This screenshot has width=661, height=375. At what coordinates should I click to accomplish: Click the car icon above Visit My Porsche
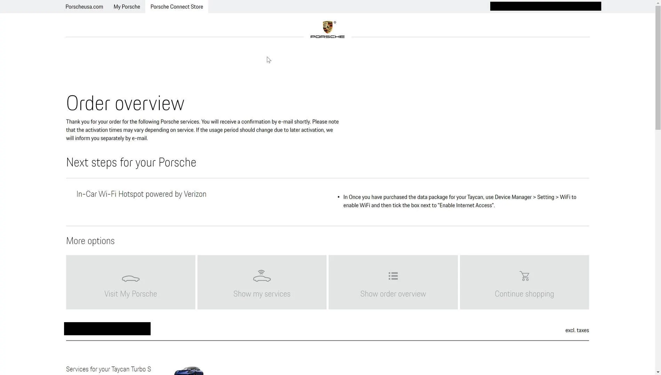click(x=131, y=278)
